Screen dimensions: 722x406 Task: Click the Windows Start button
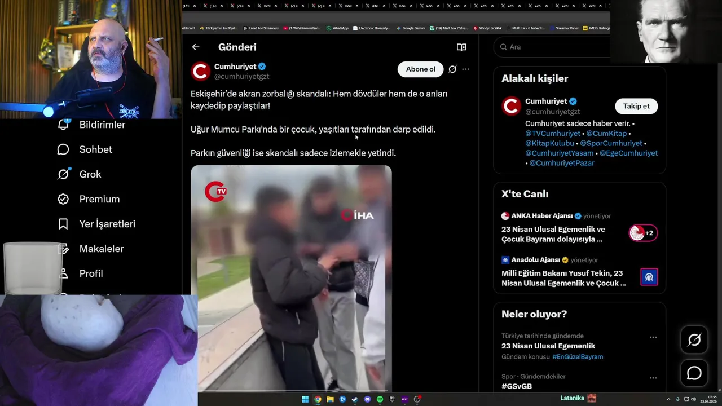pos(305,399)
